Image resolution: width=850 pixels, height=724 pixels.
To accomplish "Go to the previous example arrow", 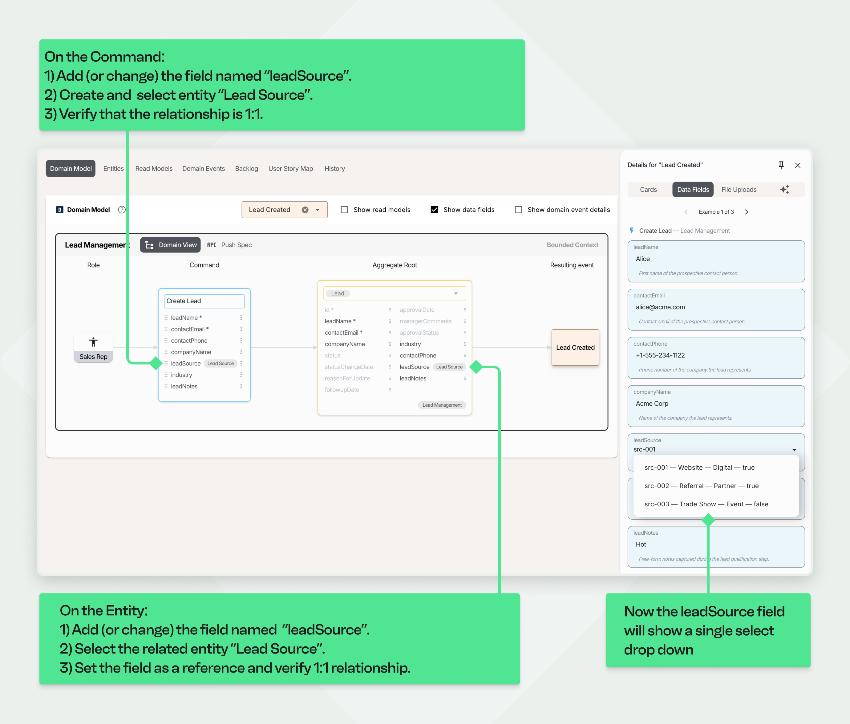I will 686,212.
